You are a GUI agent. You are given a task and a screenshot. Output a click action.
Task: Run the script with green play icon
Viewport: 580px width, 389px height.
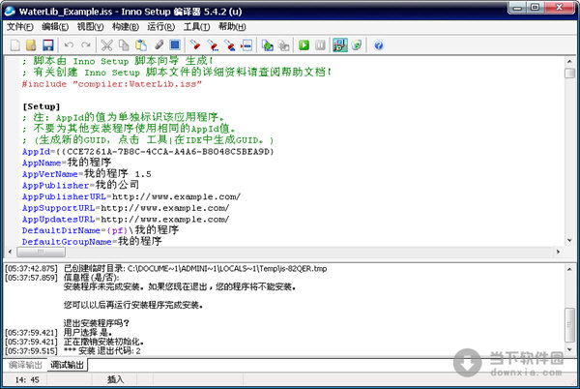(x=304, y=45)
